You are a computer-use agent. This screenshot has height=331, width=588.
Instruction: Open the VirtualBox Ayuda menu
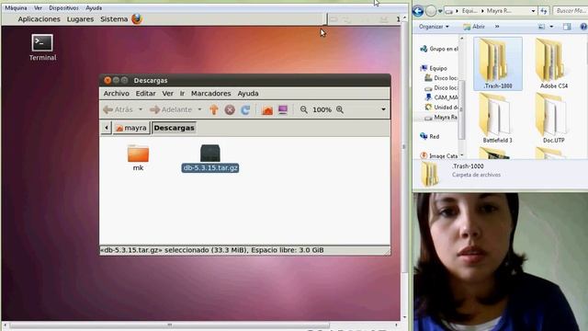pos(94,7)
